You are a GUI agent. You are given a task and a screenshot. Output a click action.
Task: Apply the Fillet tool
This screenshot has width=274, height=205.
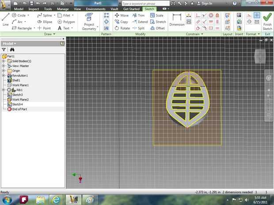64,15
